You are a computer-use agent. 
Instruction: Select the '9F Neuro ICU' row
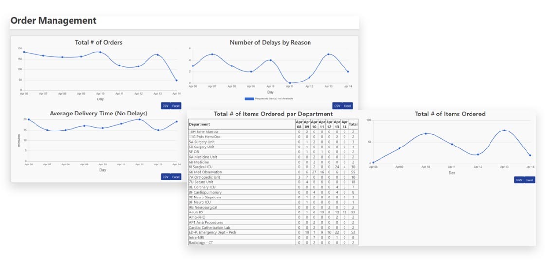273,202
